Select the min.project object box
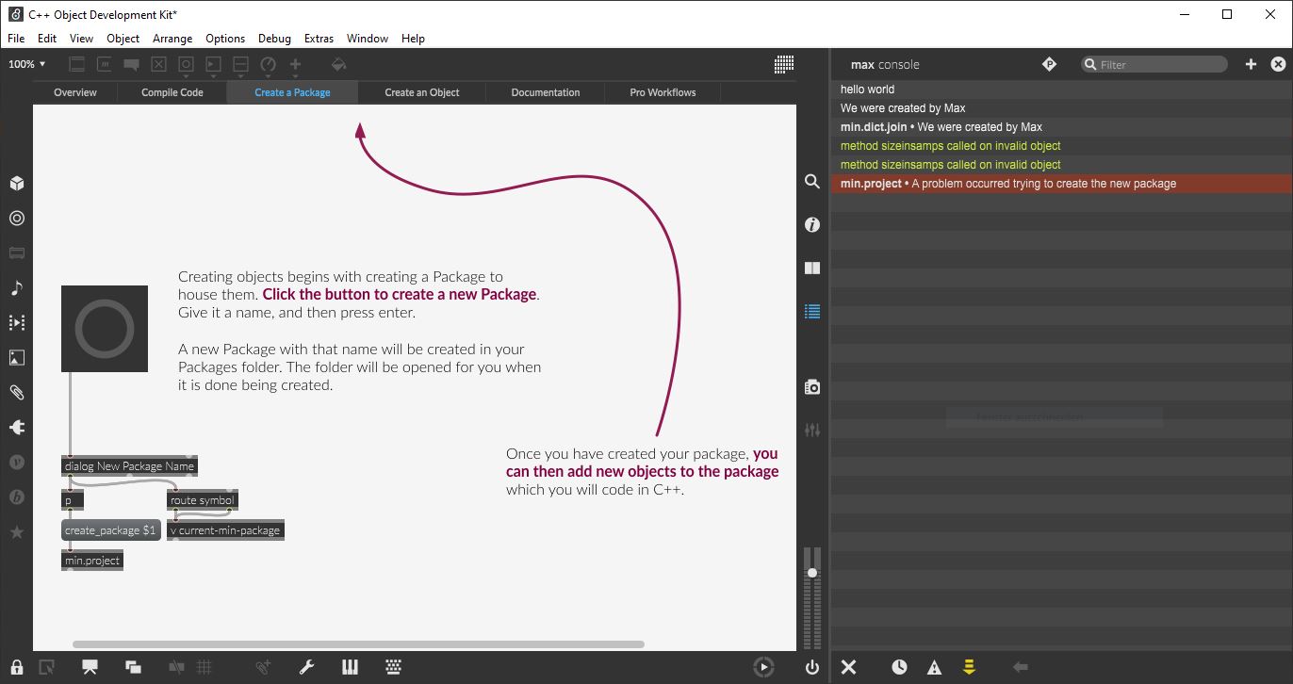 (x=92, y=561)
